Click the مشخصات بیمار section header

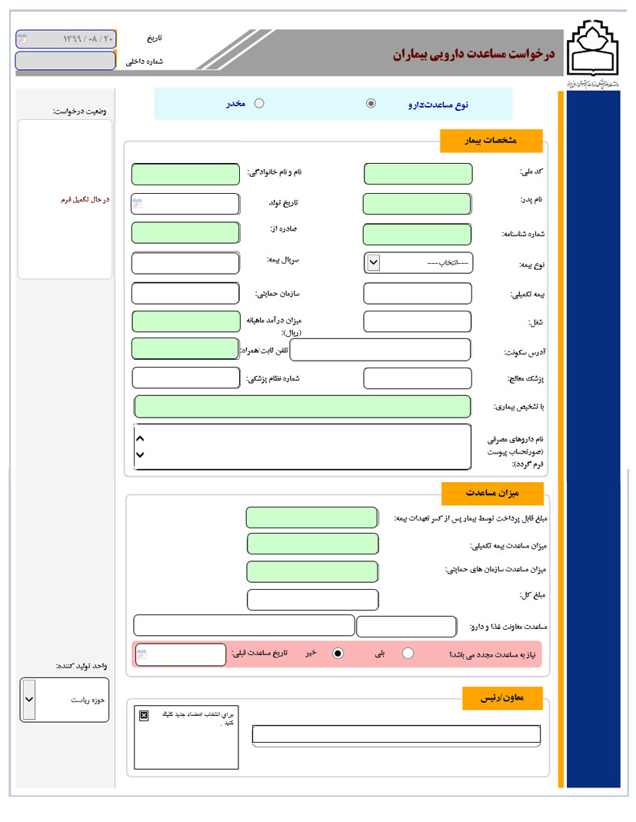point(491,141)
